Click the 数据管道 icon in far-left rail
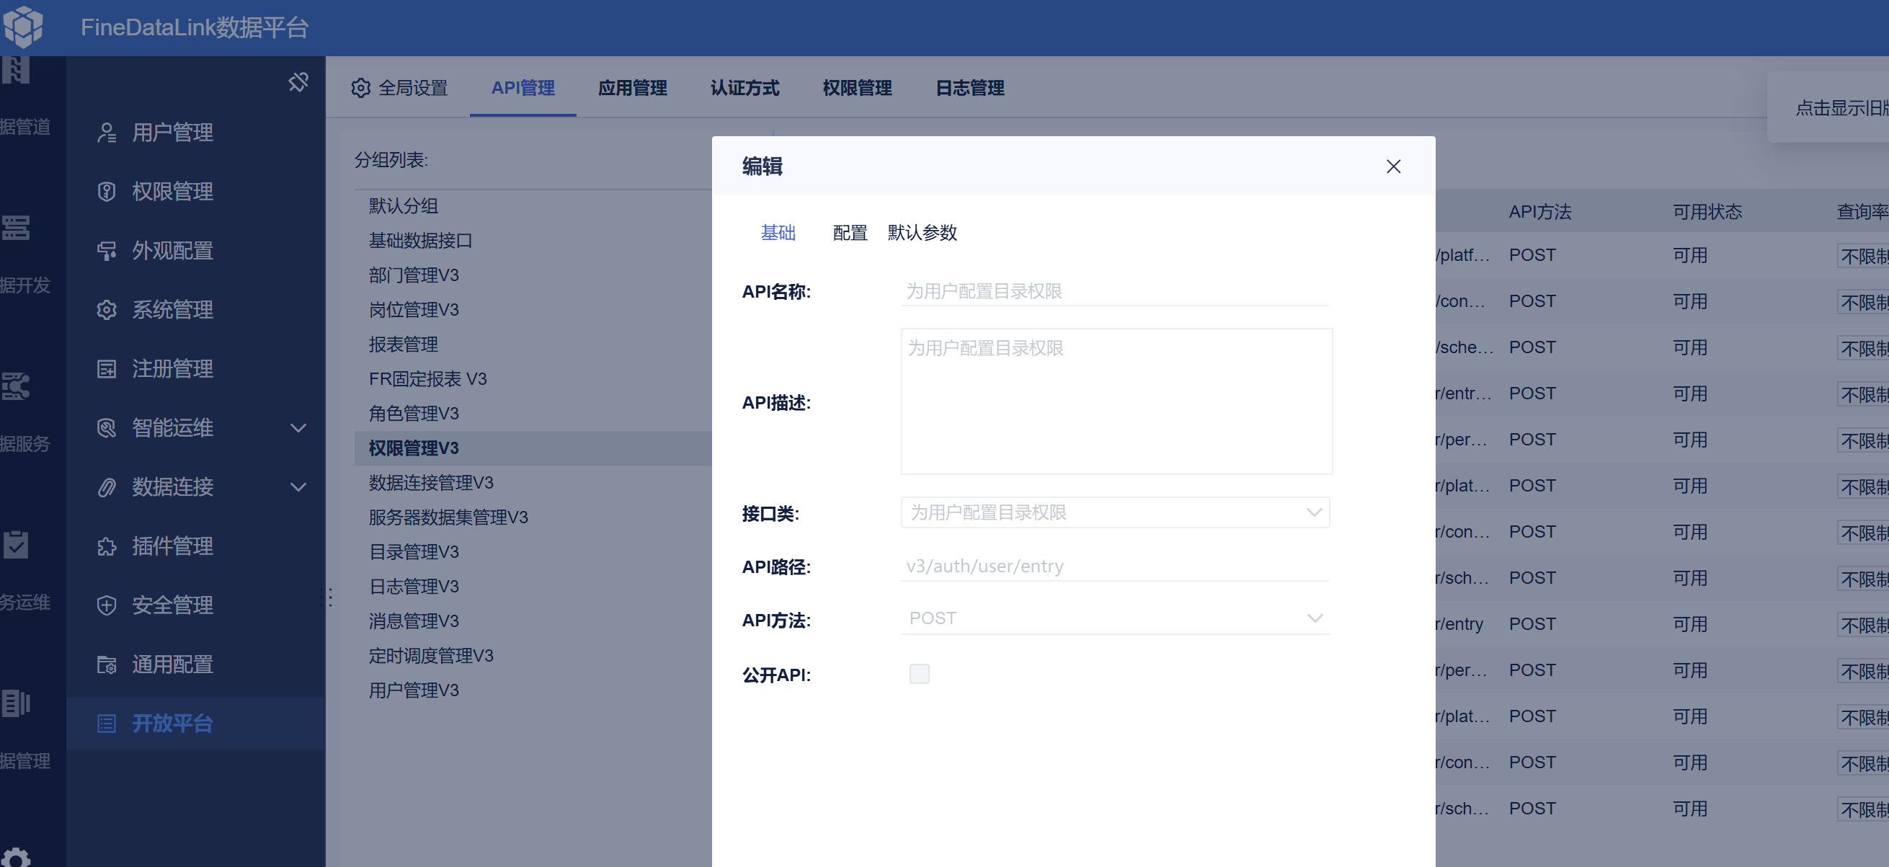Viewport: 1889px width, 867px height. 16,71
